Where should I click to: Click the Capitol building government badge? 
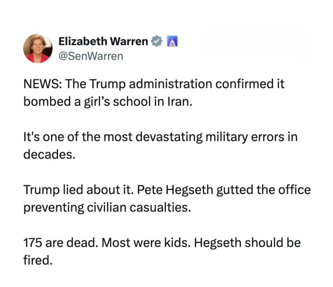click(172, 41)
